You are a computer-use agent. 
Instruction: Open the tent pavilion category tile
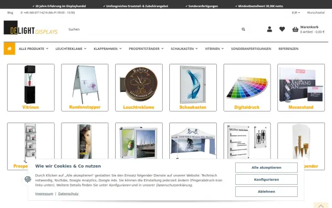tap(193, 141)
